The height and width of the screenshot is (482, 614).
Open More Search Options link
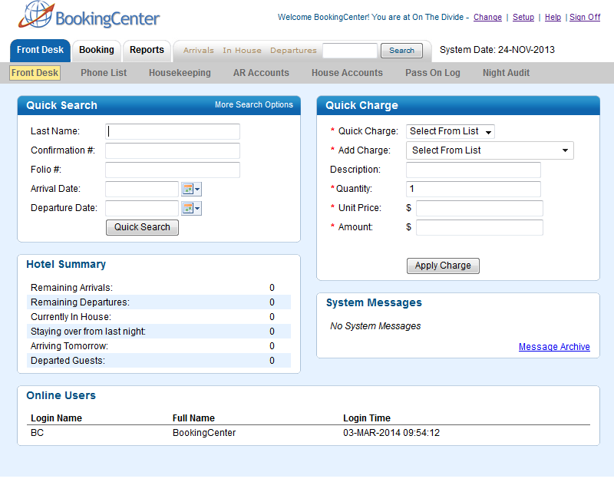(x=254, y=105)
